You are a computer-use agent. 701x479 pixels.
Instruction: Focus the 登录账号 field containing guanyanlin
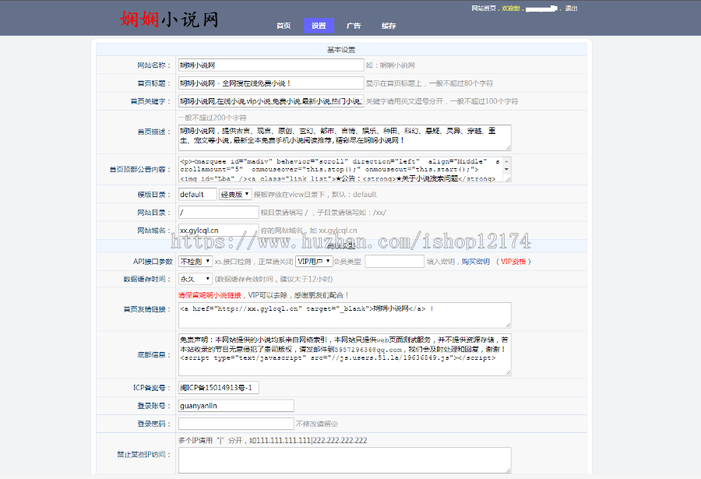click(x=236, y=406)
